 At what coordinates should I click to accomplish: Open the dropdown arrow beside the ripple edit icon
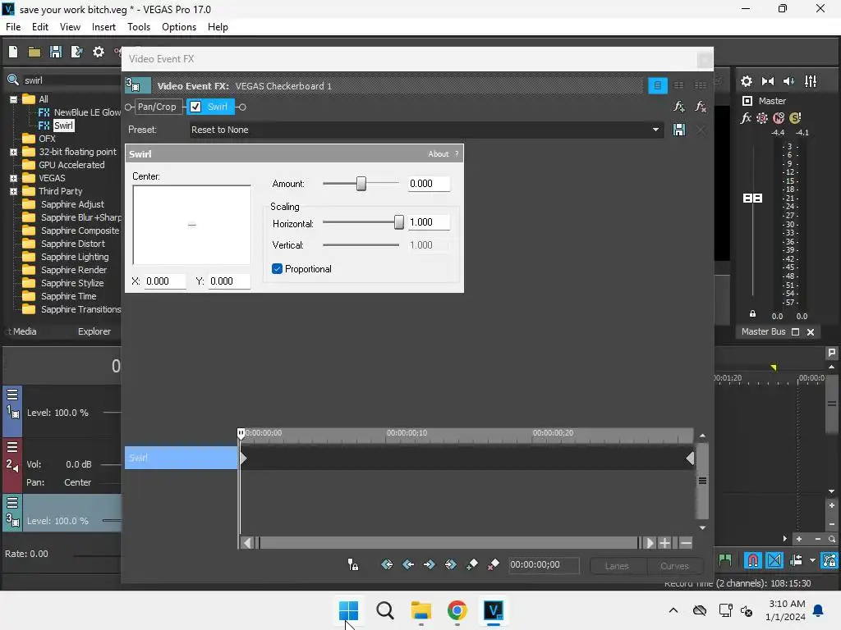click(x=812, y=560)
